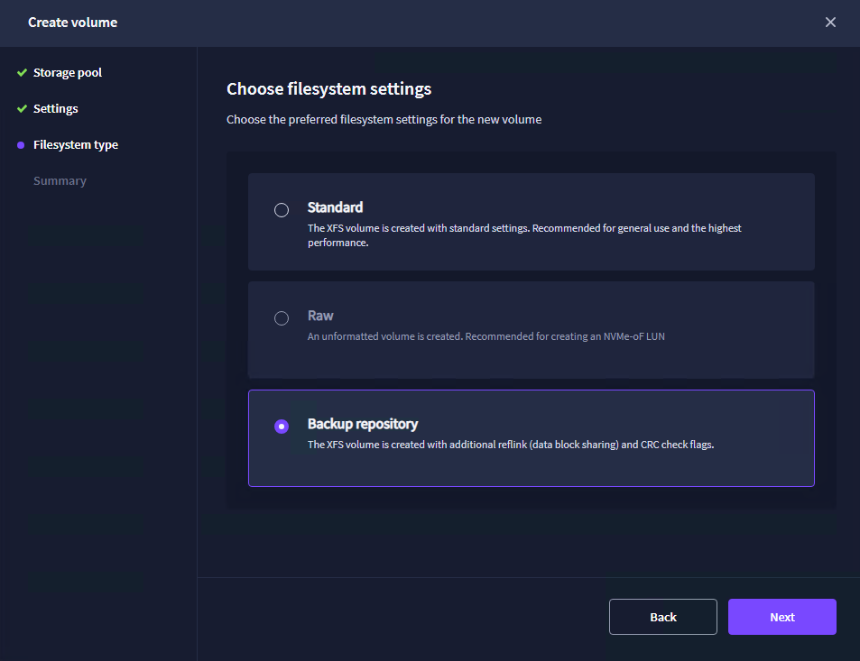This screenshot has height=661, width=860.
Task: Click the 'Choose the preferred filesystem settings' subtitle
Action: 384,119
